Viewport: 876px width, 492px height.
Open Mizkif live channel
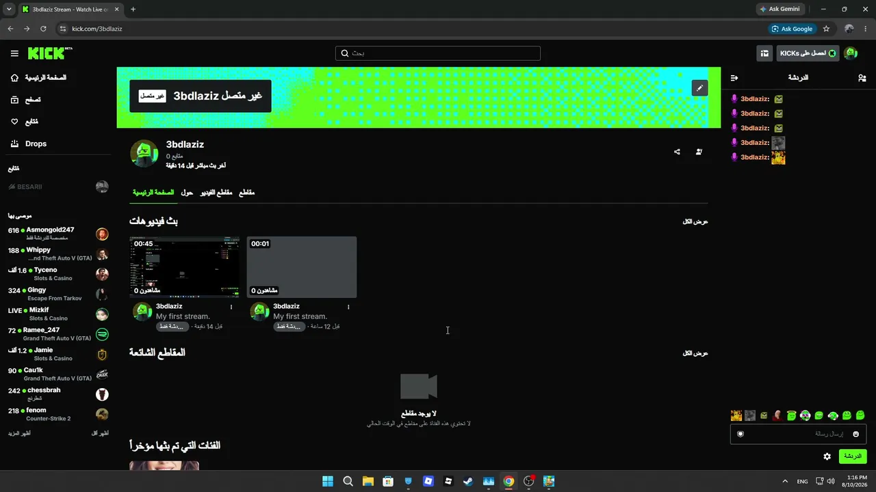point(58,314)
